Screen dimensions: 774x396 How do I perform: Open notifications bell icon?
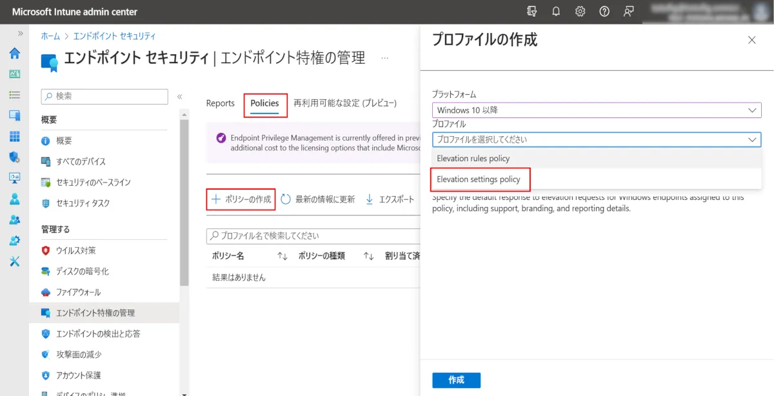(556, 12)
